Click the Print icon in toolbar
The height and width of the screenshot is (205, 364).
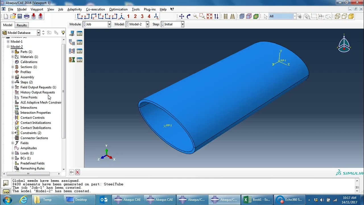27,17
